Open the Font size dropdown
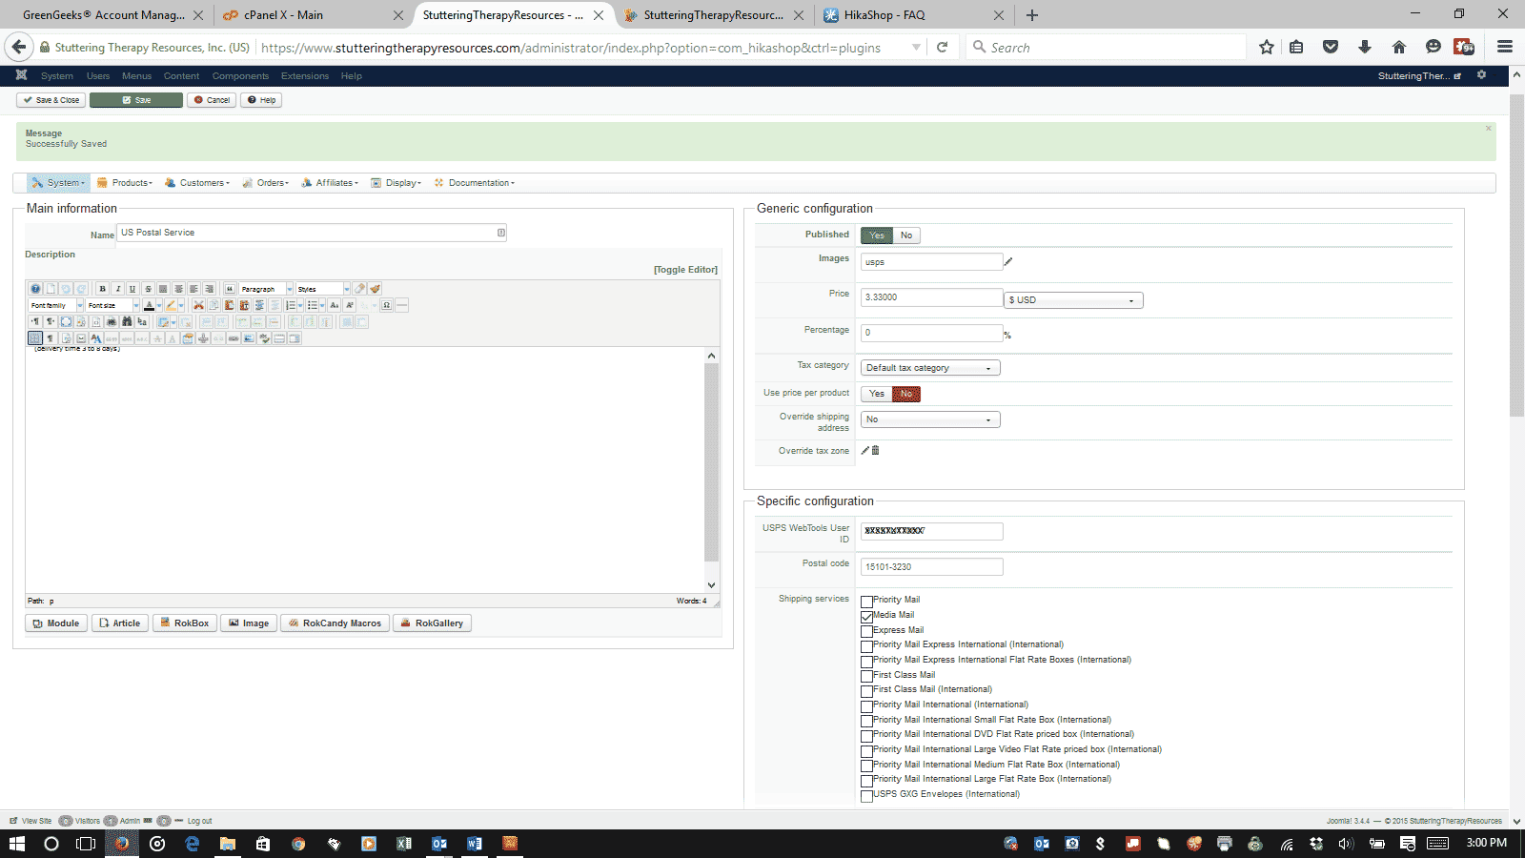This screenshot has height=858, width=1525. coord(113,305)
